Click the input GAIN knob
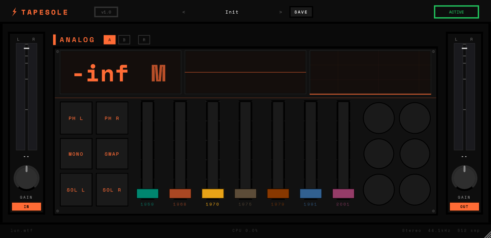 (x=27, y=177)
